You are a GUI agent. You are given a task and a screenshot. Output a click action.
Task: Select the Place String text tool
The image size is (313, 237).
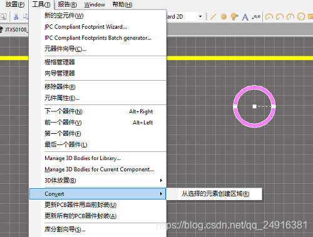pos(245,17)
